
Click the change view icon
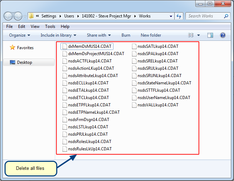tap(191, 35)
